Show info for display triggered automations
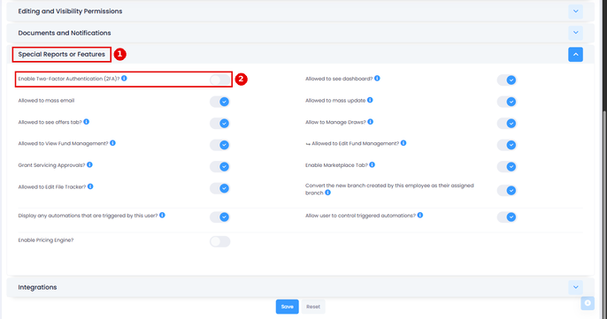The image size is (607, 319). [x=162, y=215]
